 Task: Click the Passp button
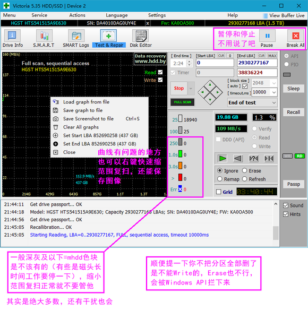tap(293, 184)
